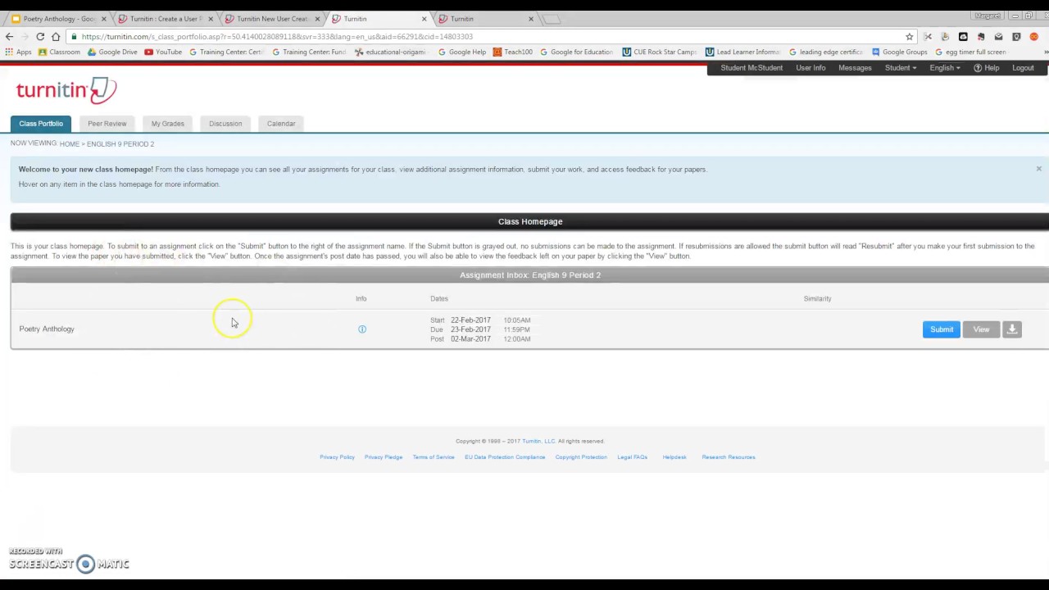The height and width of the screenshot is (590, 1049).
Task: Open Lead Learner Information bookmark
Action: [742, 52]
